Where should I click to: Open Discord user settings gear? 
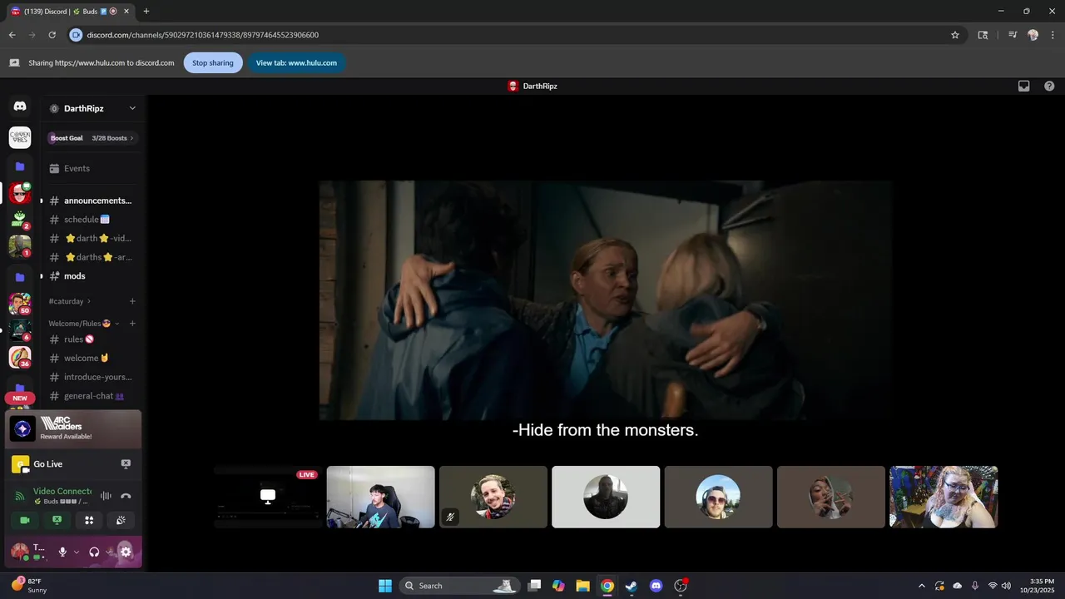click(x=126, y=552)
